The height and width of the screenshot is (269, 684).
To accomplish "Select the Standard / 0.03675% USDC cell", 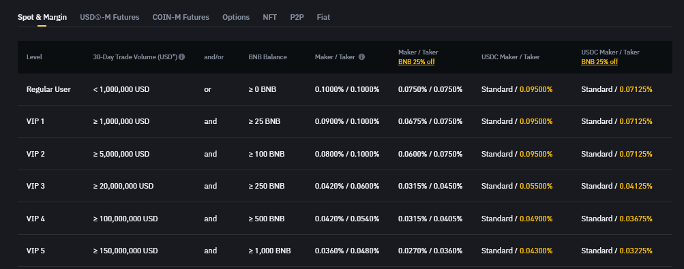I will coord(616,219).
